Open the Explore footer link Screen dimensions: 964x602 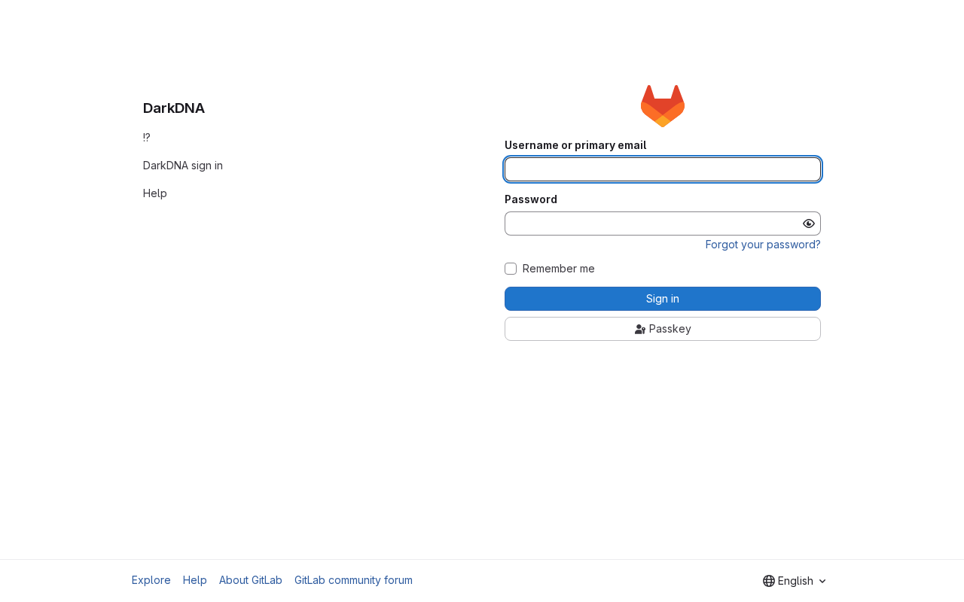coord(151,580)
